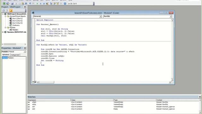Click the Set connDB = Nothing line
This screenshot has width=202, height=114.
(x=52, y=60)
